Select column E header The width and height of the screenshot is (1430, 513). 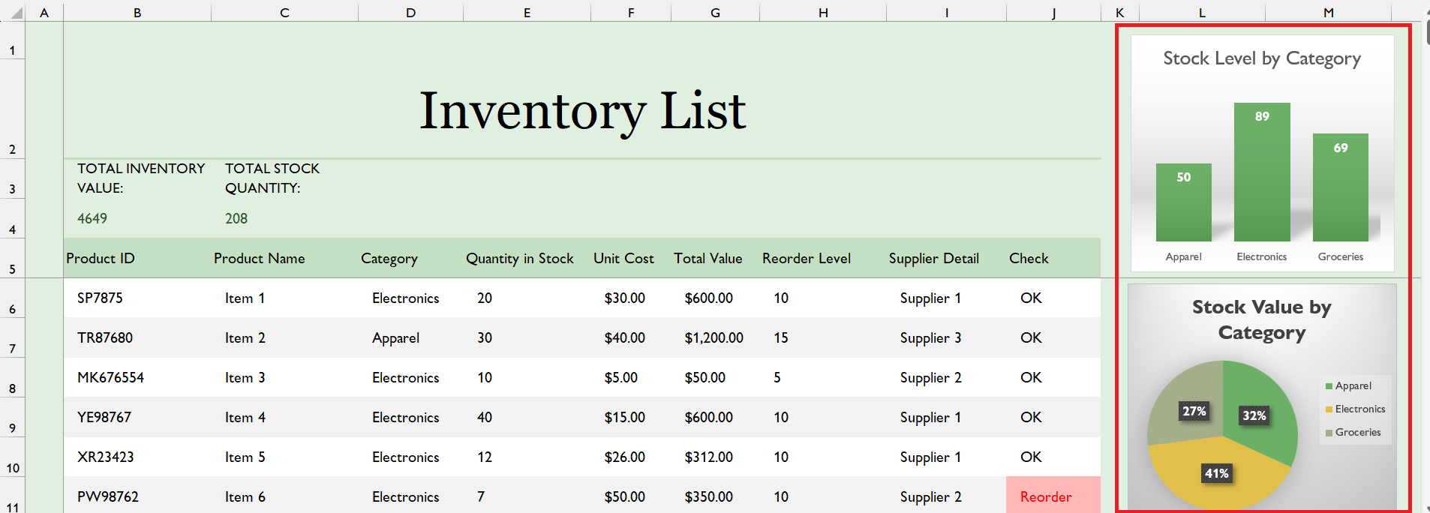(x=527, y=13)
